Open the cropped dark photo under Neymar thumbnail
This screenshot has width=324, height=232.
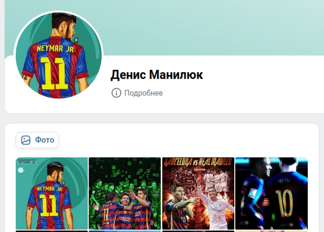pyautogui.click(x=52, y=231)
